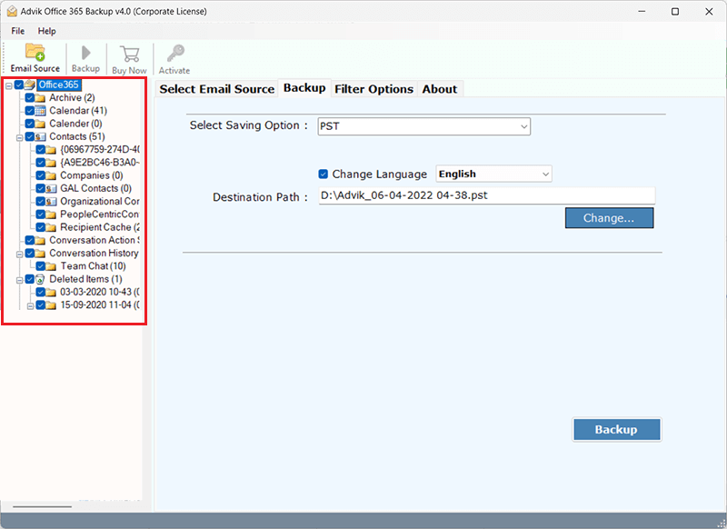Click the Calendar (41) grid icon

(40, 111)
